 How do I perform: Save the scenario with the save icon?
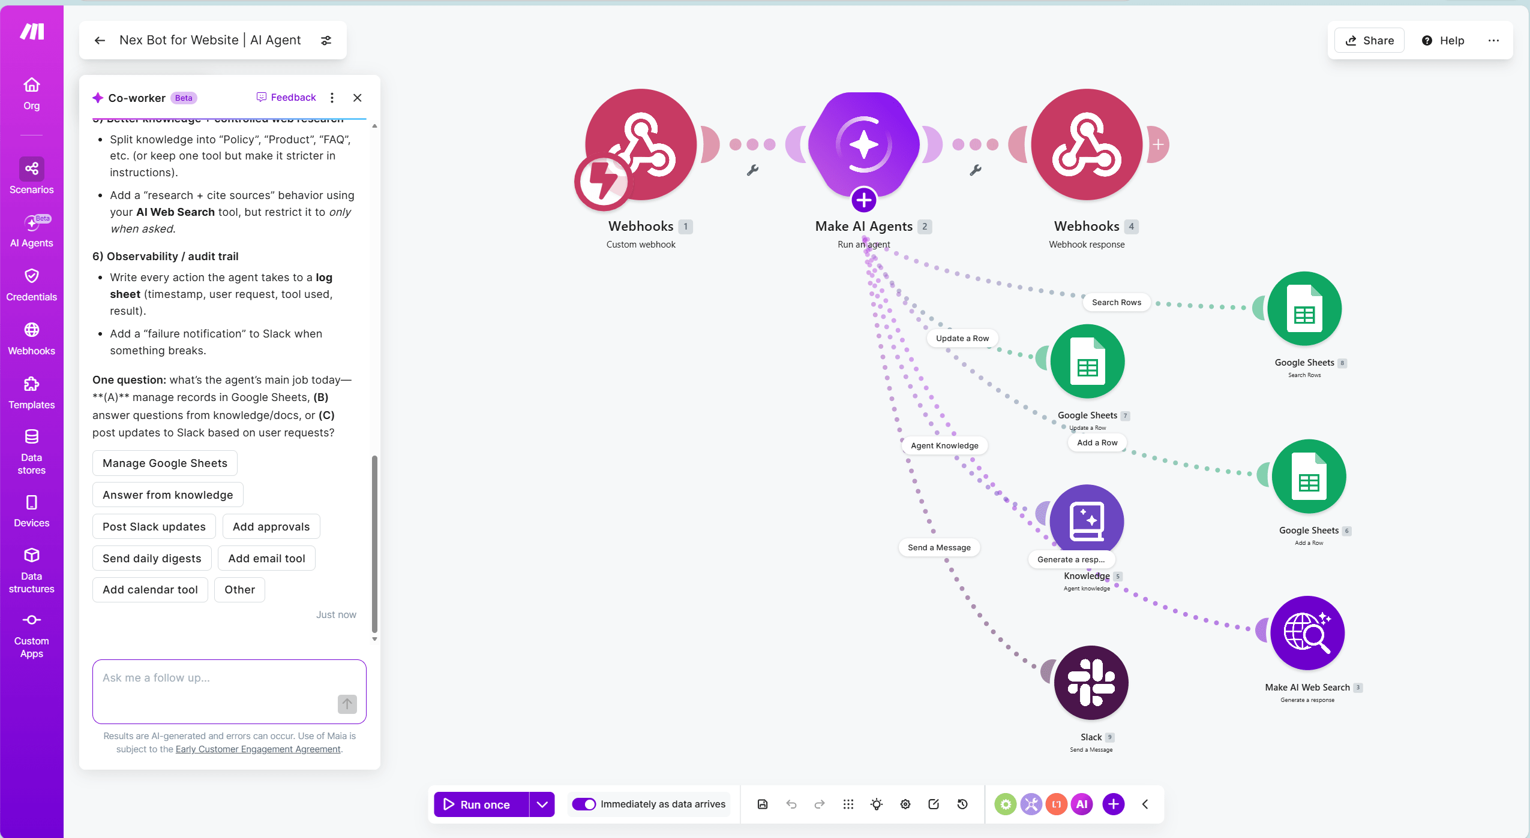763,804
